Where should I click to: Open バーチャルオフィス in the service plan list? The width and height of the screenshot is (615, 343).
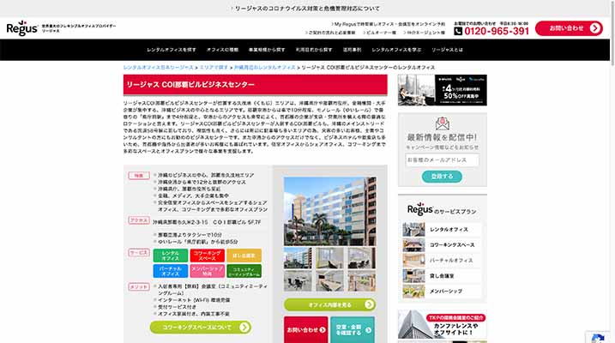(442, 261)
